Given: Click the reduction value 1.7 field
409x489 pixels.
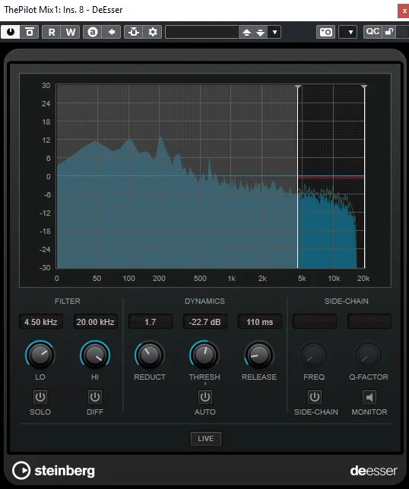Looking at the screenshot, I should coord(151,322).
